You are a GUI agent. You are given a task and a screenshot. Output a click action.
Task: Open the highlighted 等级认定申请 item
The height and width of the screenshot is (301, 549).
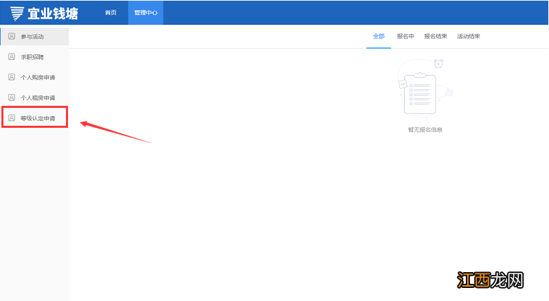(38, 119)
